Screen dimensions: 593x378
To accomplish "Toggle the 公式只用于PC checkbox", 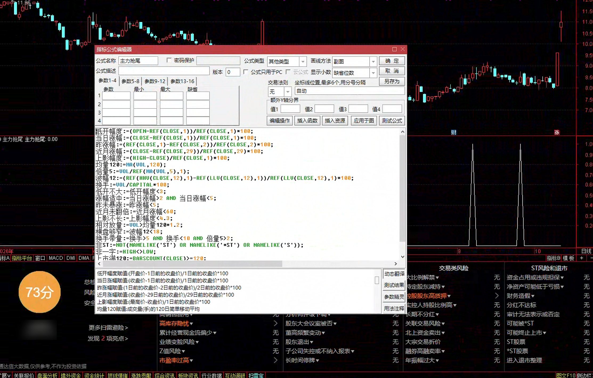I will [x=246, y=72].
